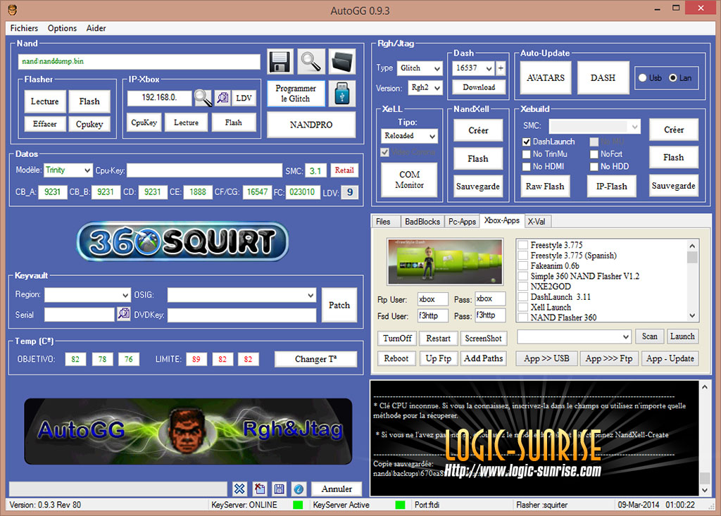Click the Cpu-Key input field
Screen dimensions: 721x516
pos(205,170)
